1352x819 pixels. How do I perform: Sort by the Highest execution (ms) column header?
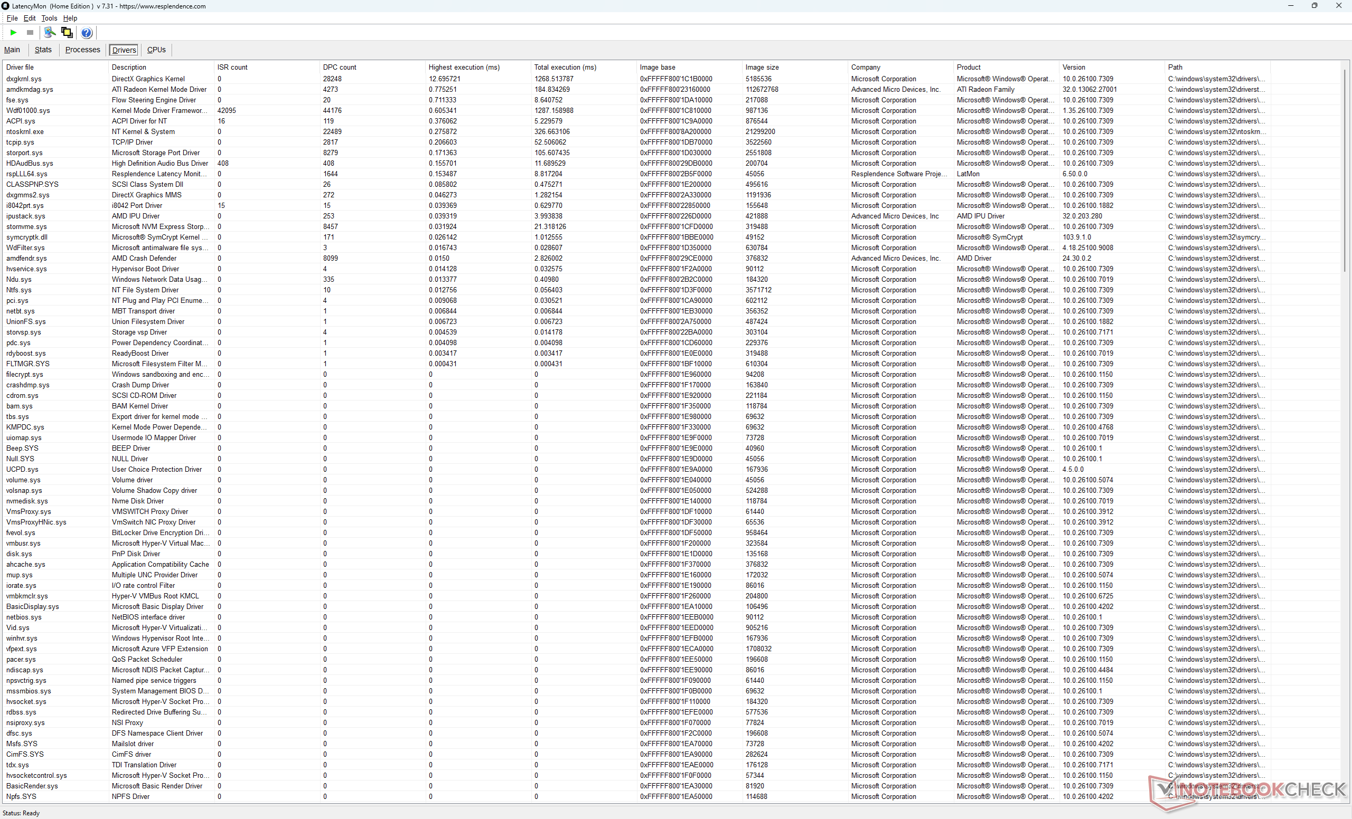click(464, 68)
